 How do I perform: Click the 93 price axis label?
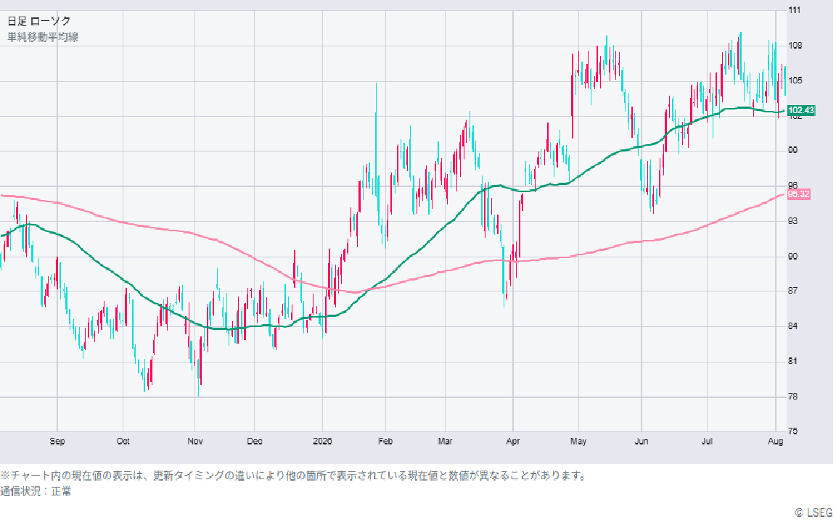point(793,220)
